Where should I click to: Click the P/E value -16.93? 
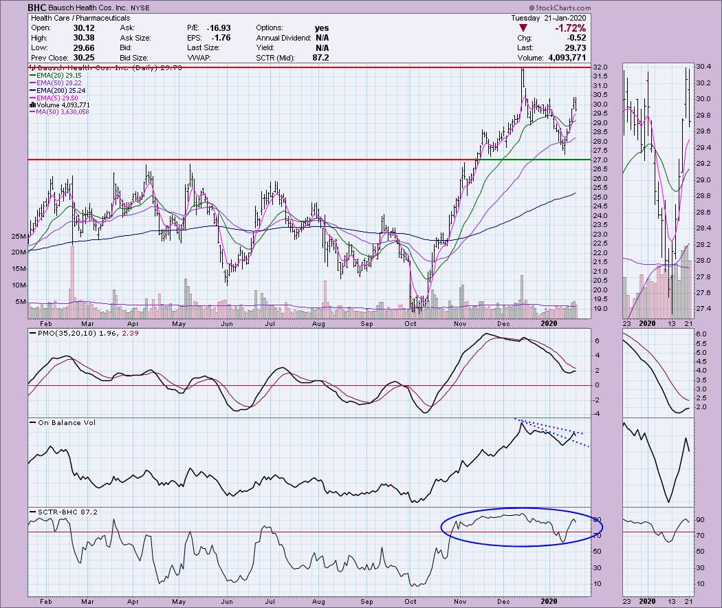pyautogui.click(x=219, y=28)
